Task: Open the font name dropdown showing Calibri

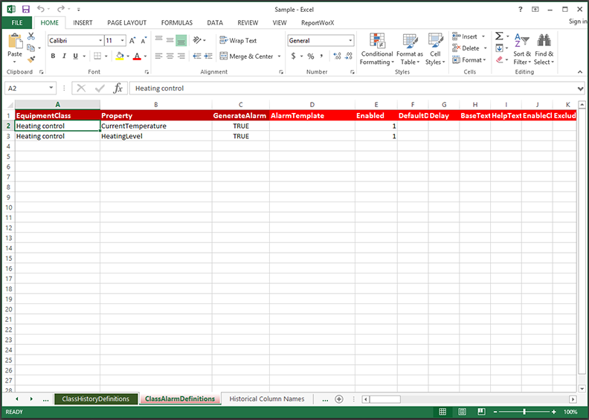Action: pos(99,41)
